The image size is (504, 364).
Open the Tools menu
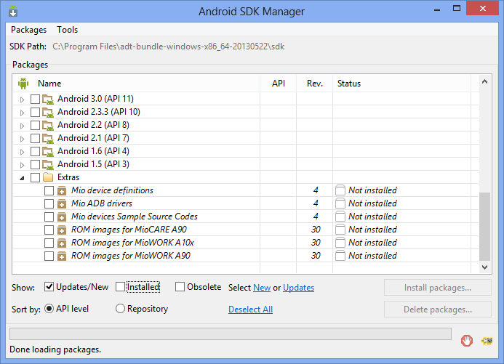pos(67,30)
